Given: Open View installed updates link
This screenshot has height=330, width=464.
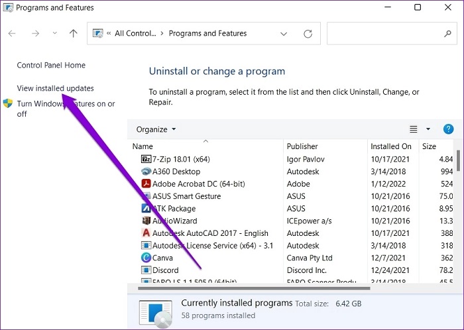Looking at the screenshot, I should [x=55, y=88].
